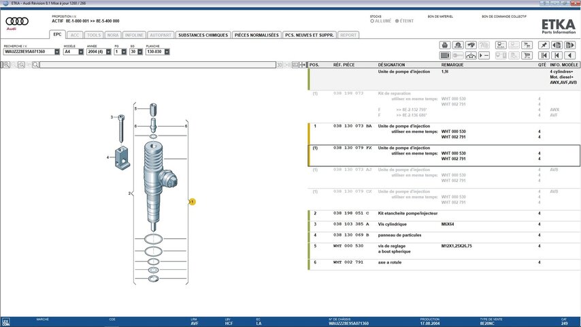This screenshot has width=581, height=327.
Task: Switch to the EPC tab
Action: [57, 35]
